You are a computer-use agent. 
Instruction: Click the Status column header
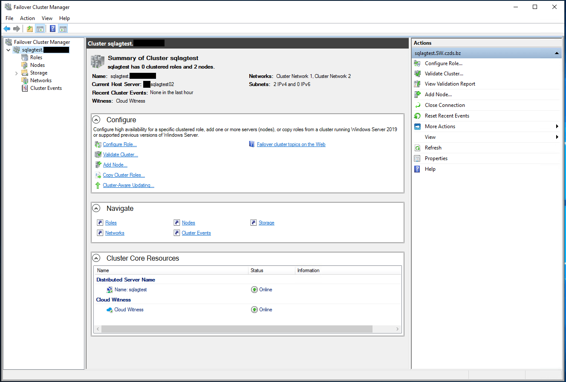coord(257,270)
